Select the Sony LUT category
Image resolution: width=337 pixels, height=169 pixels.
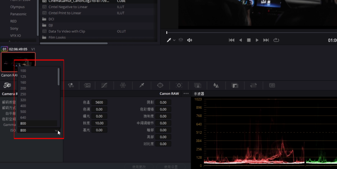(x=14, y=28)
